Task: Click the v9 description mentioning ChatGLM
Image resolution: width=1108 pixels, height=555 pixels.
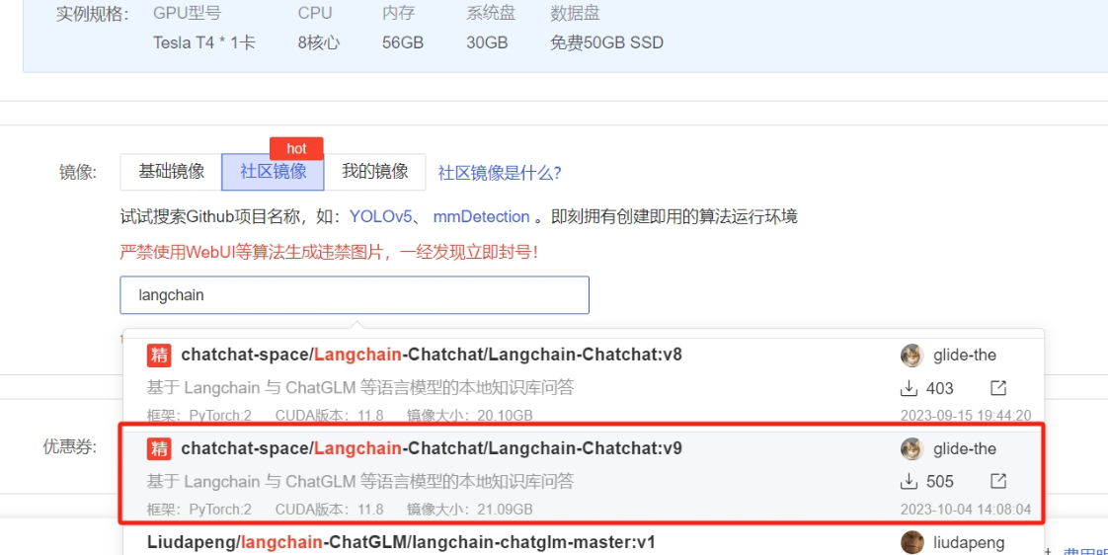Action: (x=360, y=482)
